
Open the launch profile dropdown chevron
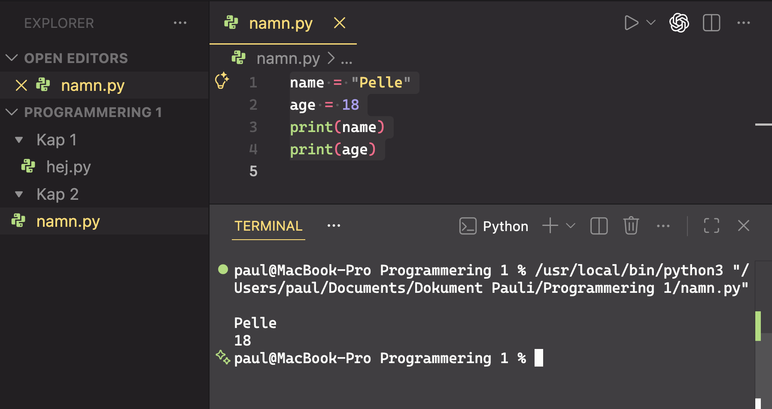click(571, 226)
